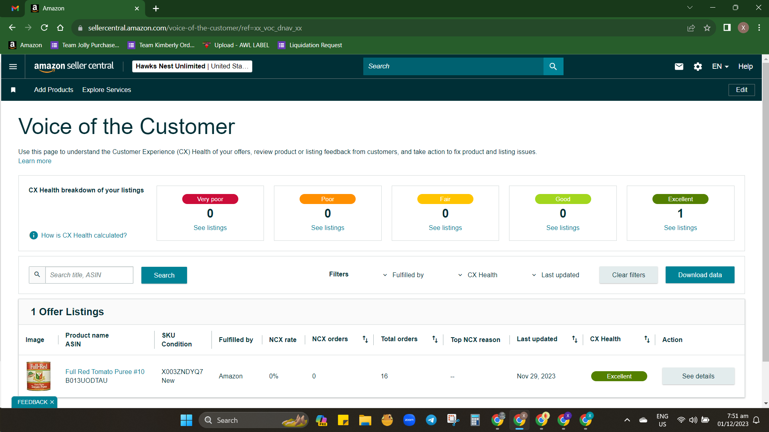Open the Liquidation Request bookmark
769x432 pixels.
(x=310, y=45)
